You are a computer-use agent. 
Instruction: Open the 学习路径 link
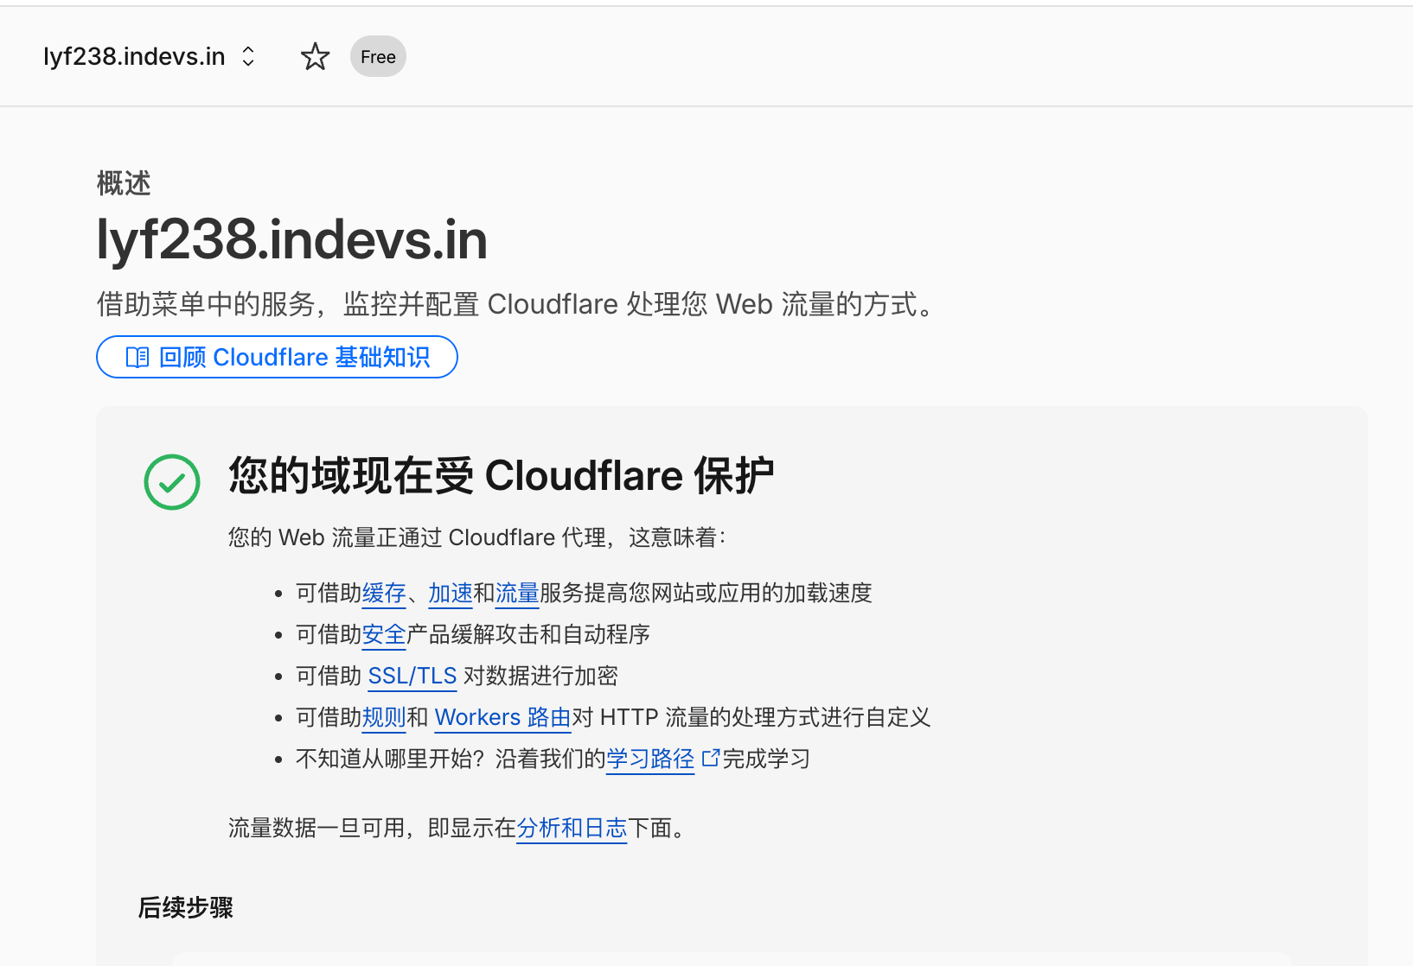(x=650, y=759)
